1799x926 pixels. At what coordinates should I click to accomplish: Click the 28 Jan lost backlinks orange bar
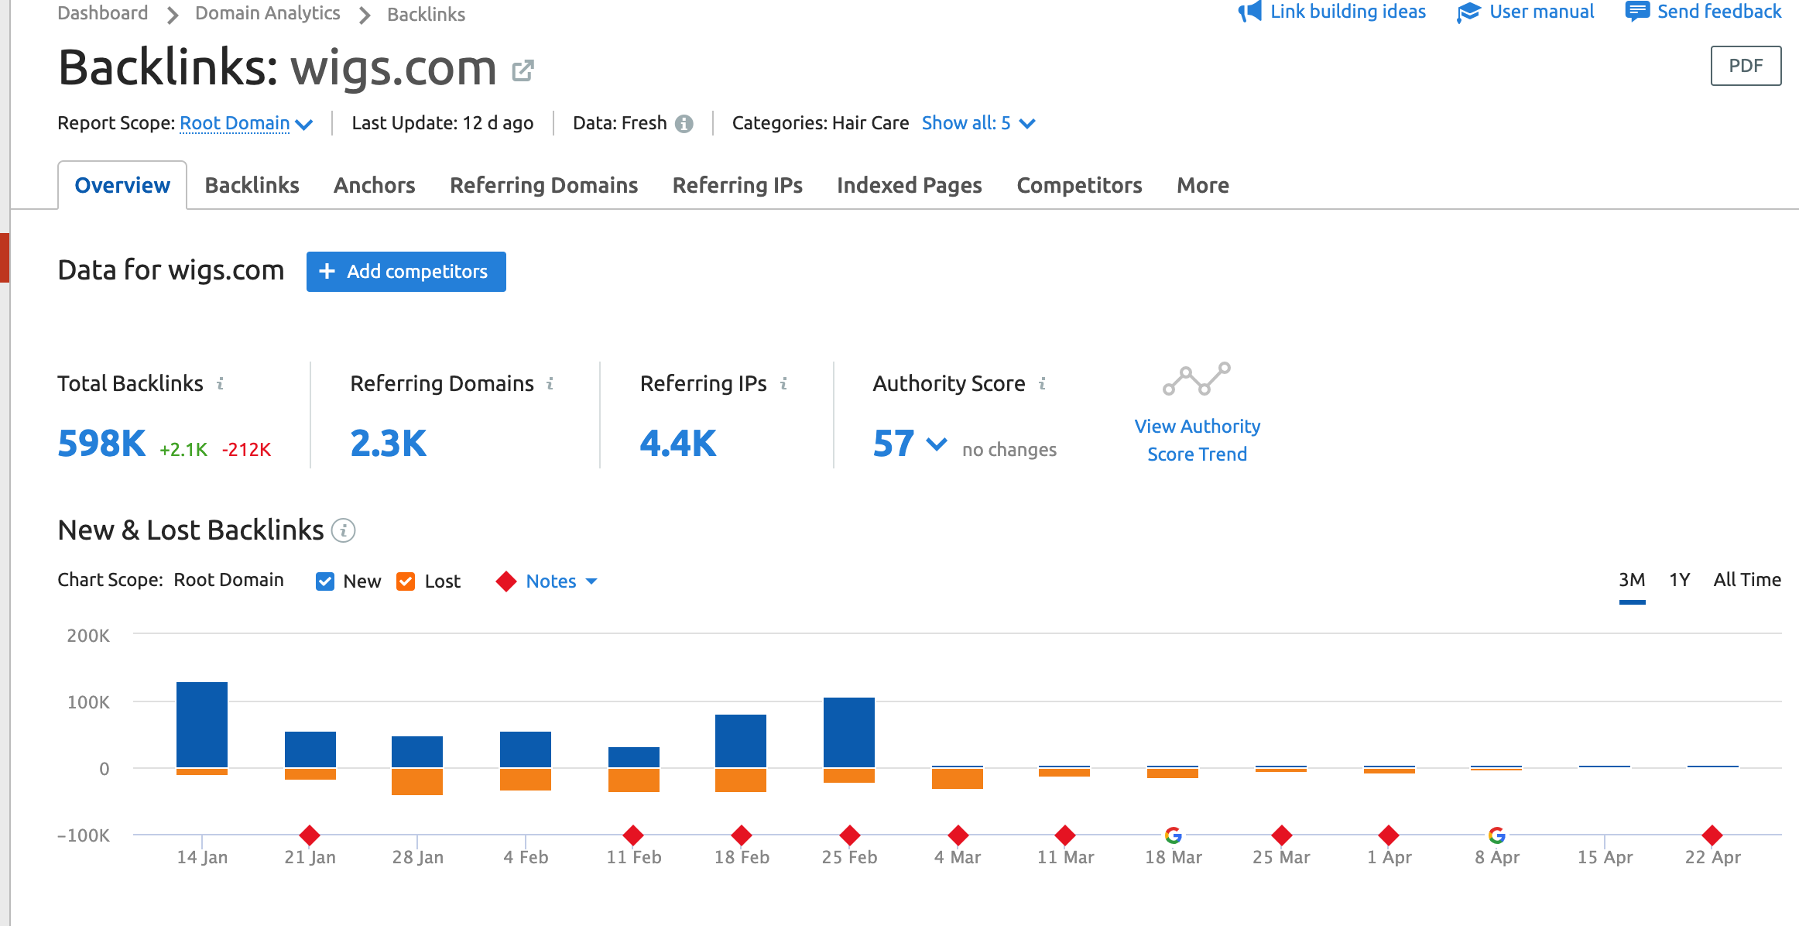(417, 782)
